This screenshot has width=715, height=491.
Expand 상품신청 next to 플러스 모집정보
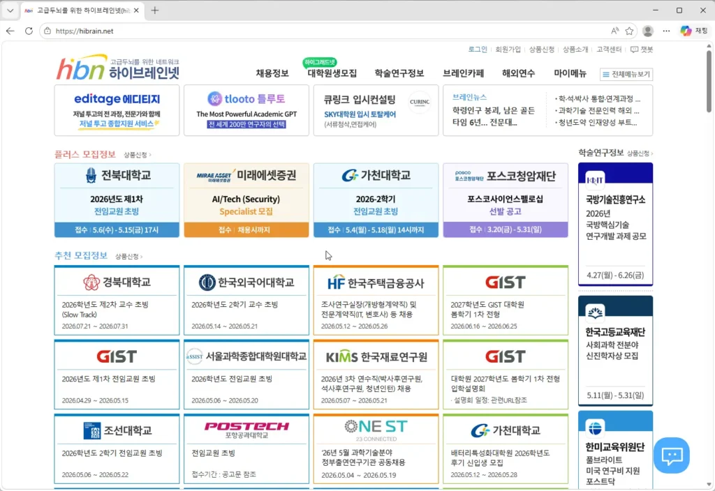(138, 155)
